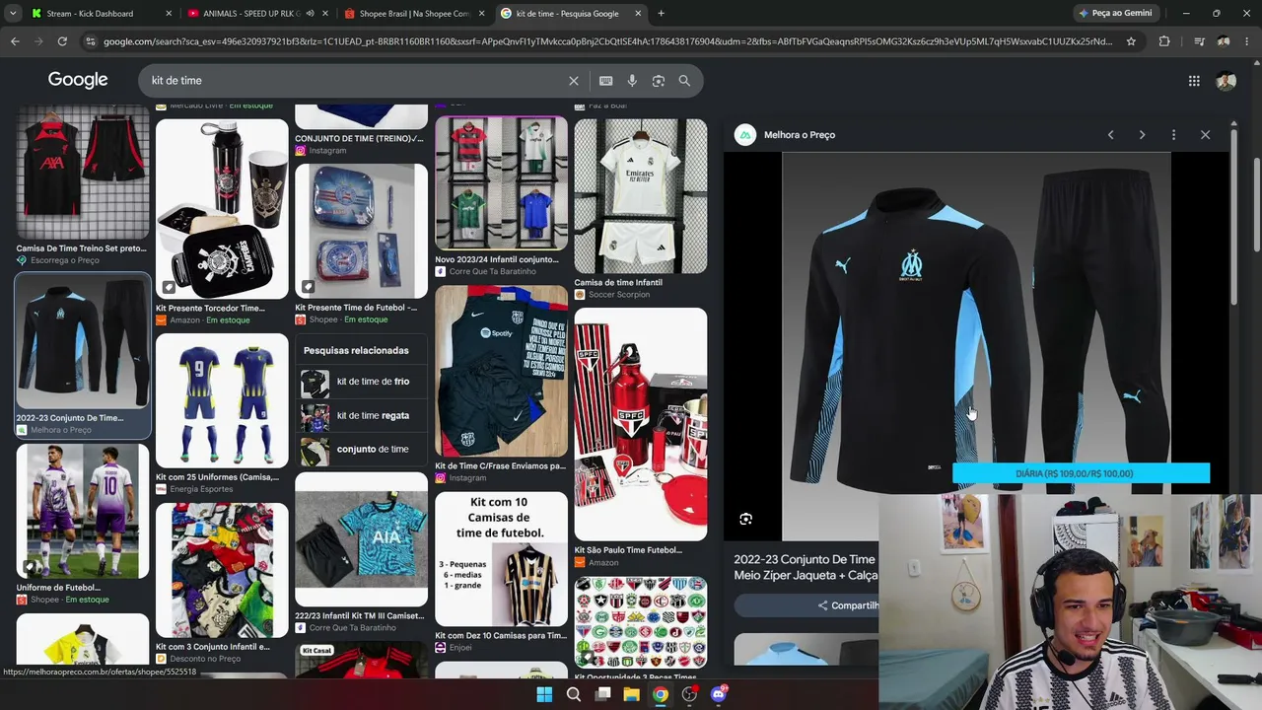The width and height of the screenshot is (1262, 710).
Task: Close the Shopee Brasil tab
Action: click(x=481, y=14)
